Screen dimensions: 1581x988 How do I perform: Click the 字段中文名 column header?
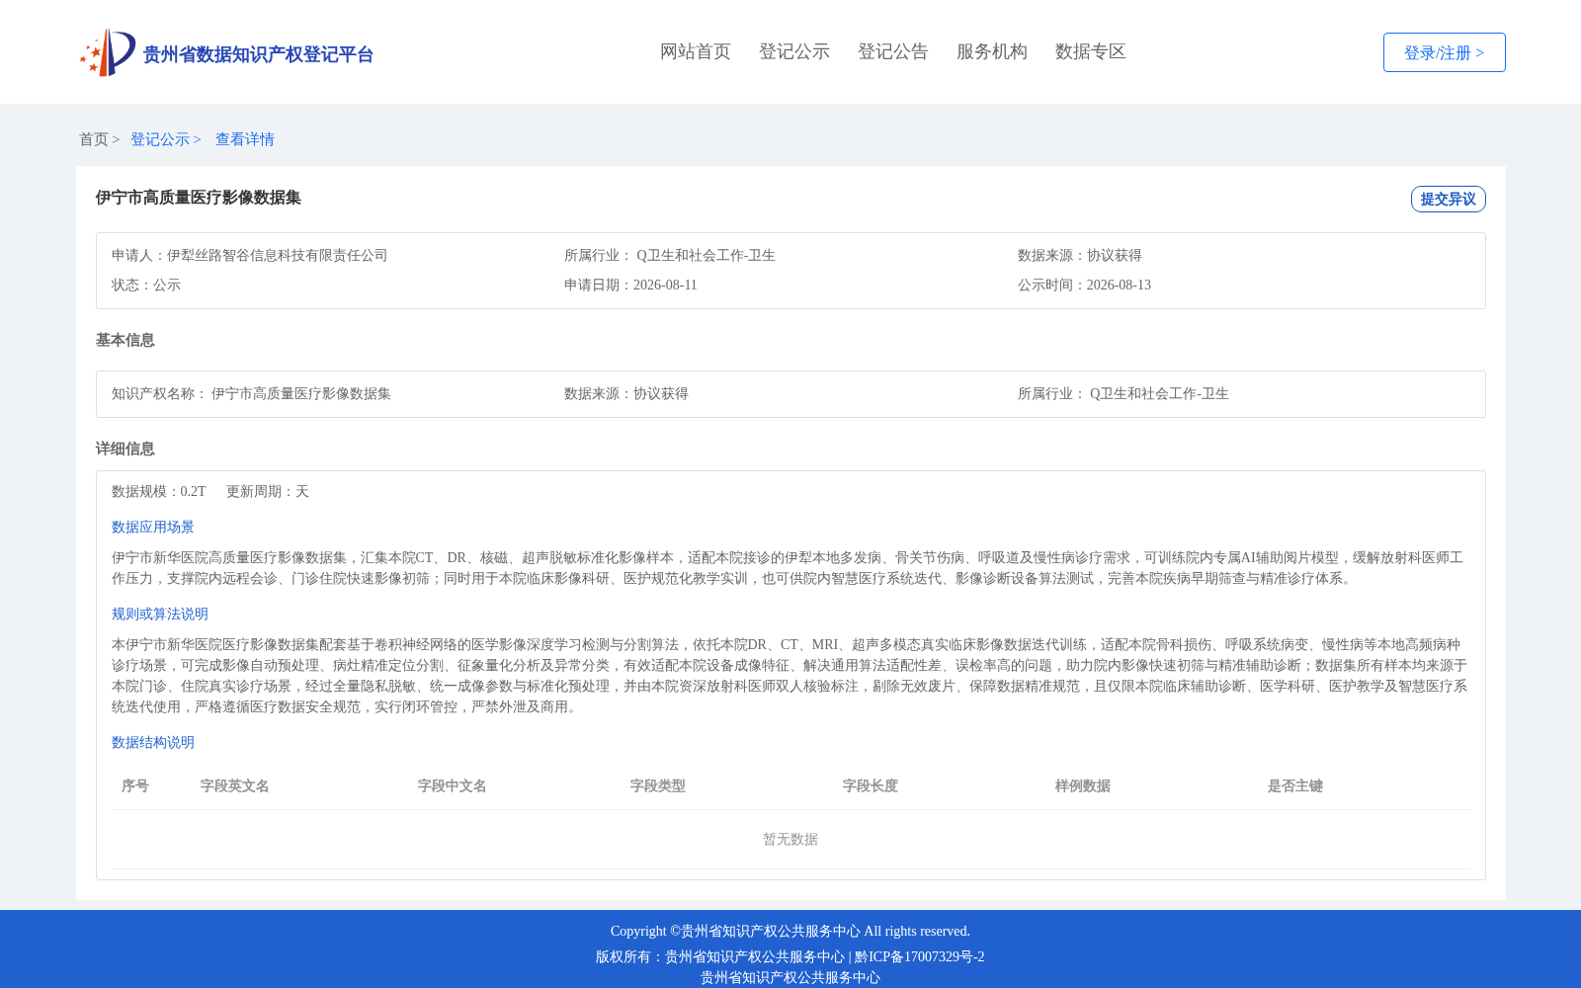tap(453, 785)
